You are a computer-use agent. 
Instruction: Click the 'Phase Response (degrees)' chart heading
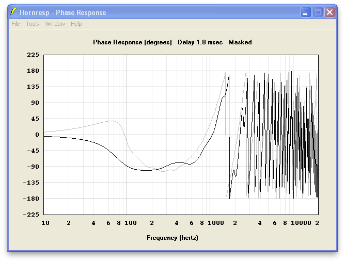pyautogui.click(x=132, y=42)
